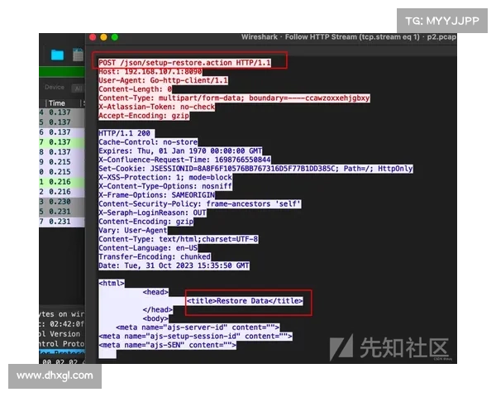Viewport: 496px width, 397px height.
Task: Click the opening '<html>' tag line
Action: coord(112,284)
